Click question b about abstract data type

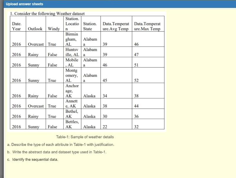57,152
